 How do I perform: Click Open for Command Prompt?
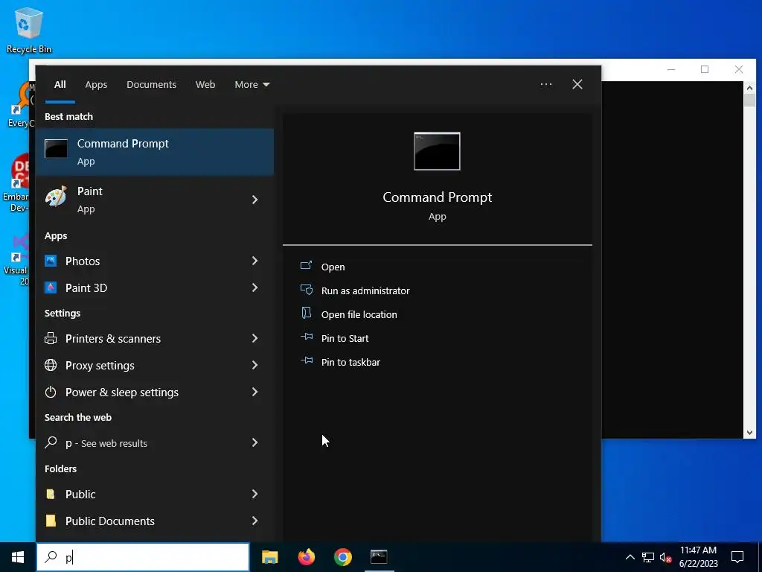(x=333, y=267)
